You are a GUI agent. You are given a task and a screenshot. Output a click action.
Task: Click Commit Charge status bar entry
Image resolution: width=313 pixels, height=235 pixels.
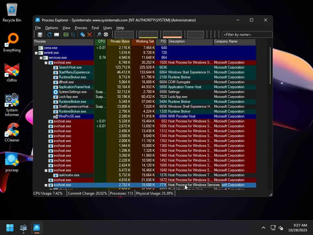(87, 193)
